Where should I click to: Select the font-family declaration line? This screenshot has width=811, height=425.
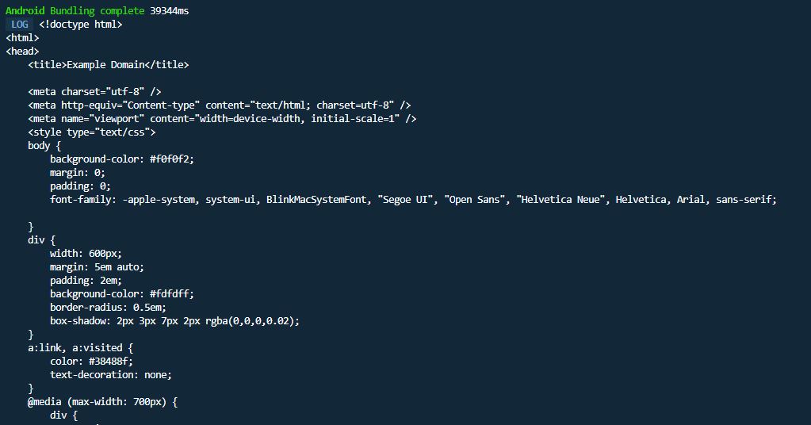coord(413,200)
